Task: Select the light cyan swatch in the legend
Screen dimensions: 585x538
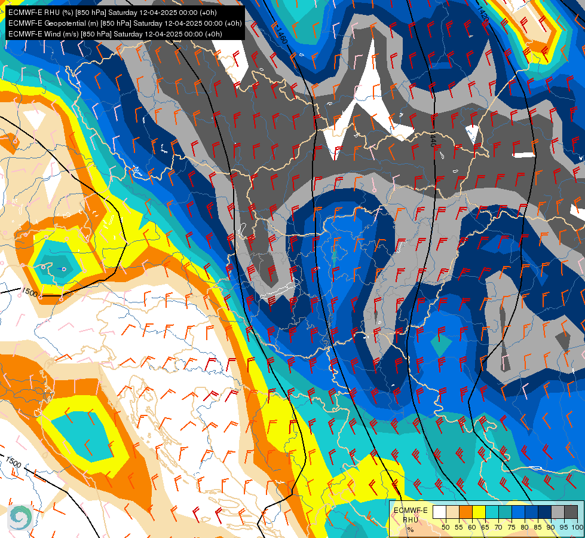Action: (x=492, y=512)
